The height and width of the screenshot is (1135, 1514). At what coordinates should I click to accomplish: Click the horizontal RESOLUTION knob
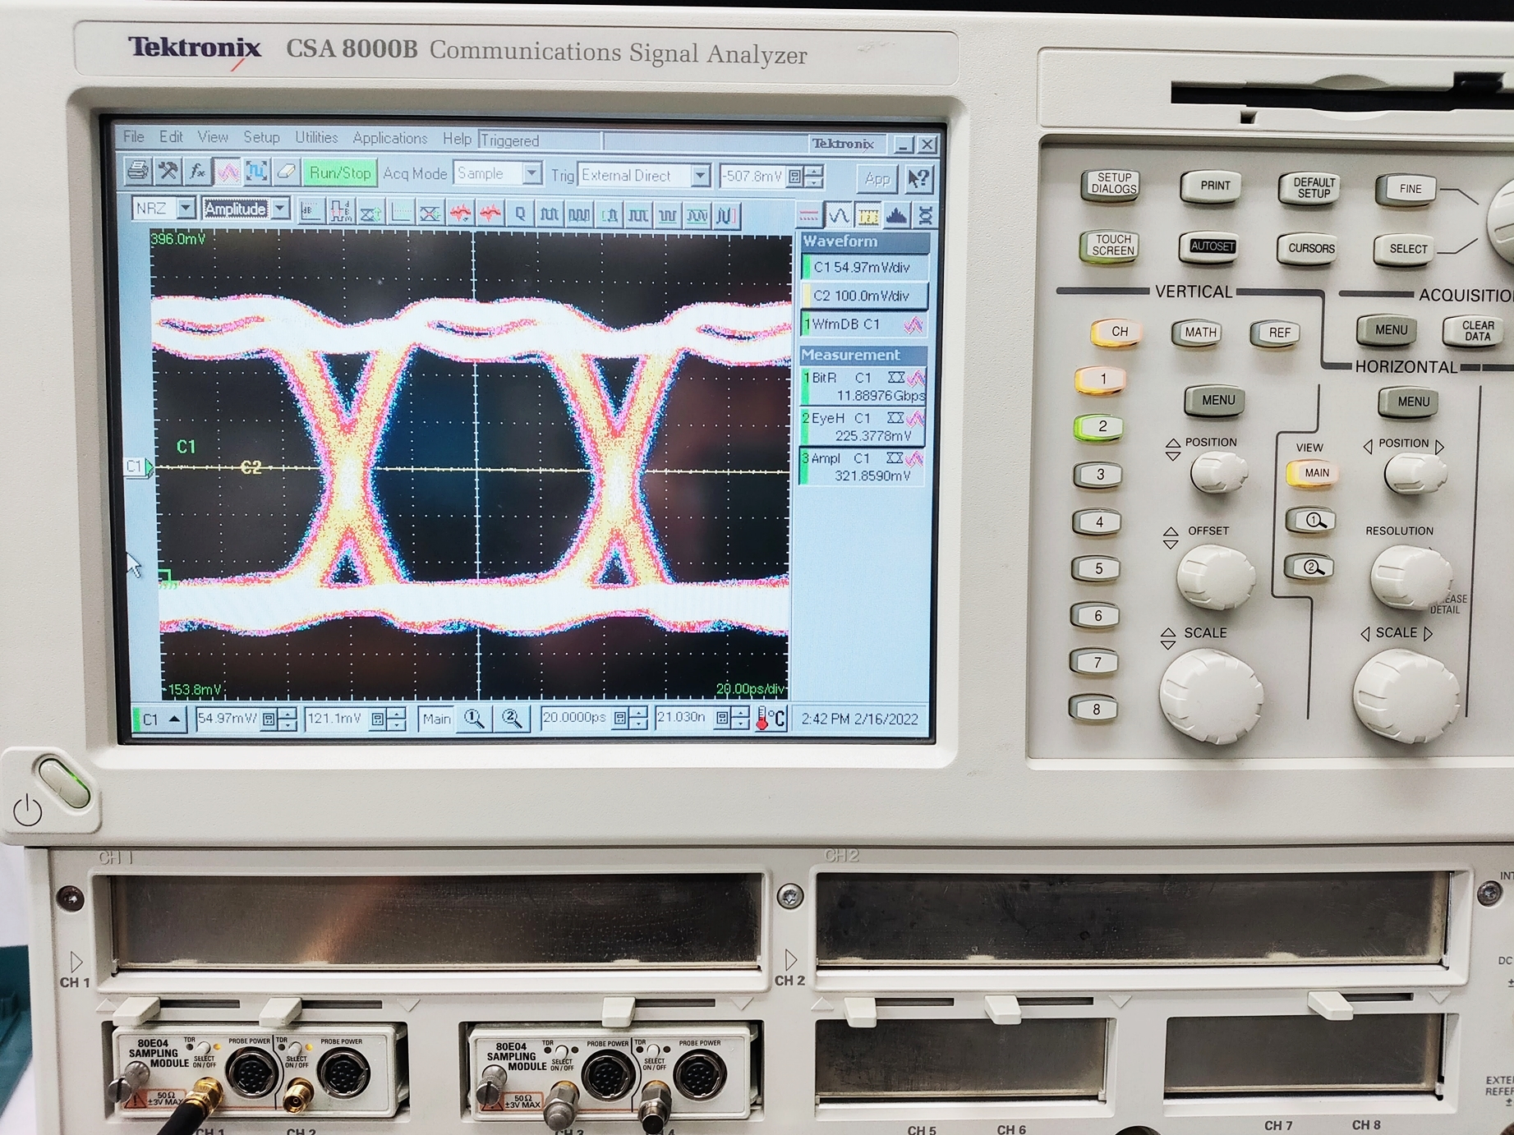[1410, 577]
